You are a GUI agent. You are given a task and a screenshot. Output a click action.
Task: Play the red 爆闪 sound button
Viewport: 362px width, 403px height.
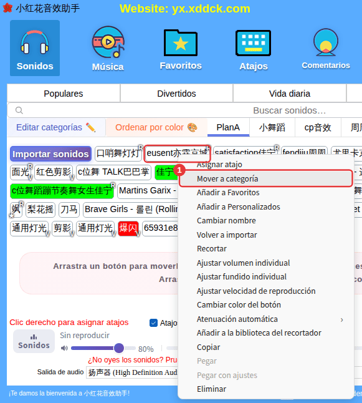click(128, 228)
